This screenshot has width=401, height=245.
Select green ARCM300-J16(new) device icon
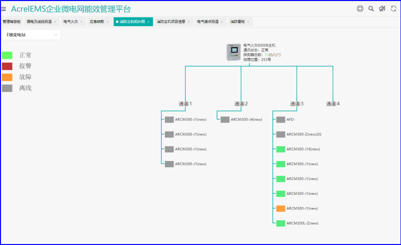281,149
